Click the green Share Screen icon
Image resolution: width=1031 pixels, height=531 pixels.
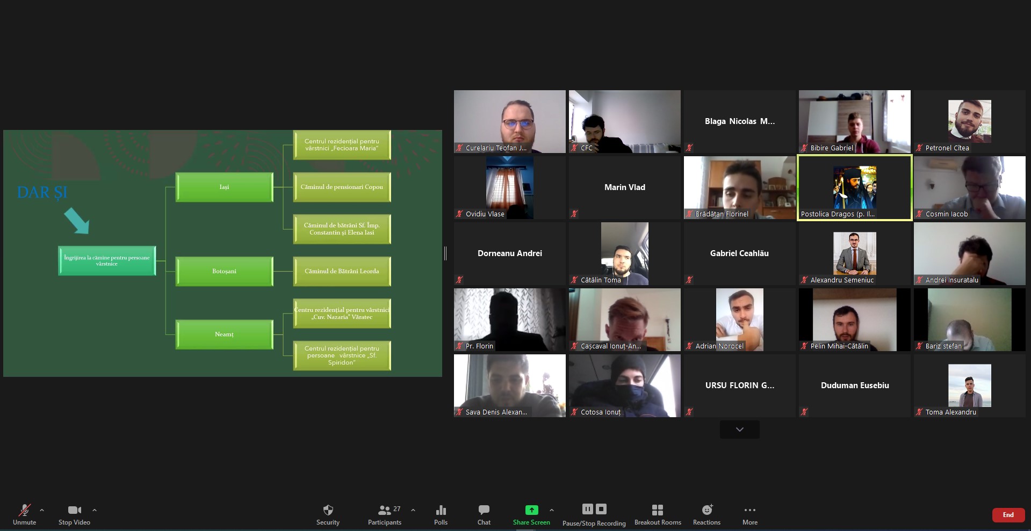pos(531,510)
